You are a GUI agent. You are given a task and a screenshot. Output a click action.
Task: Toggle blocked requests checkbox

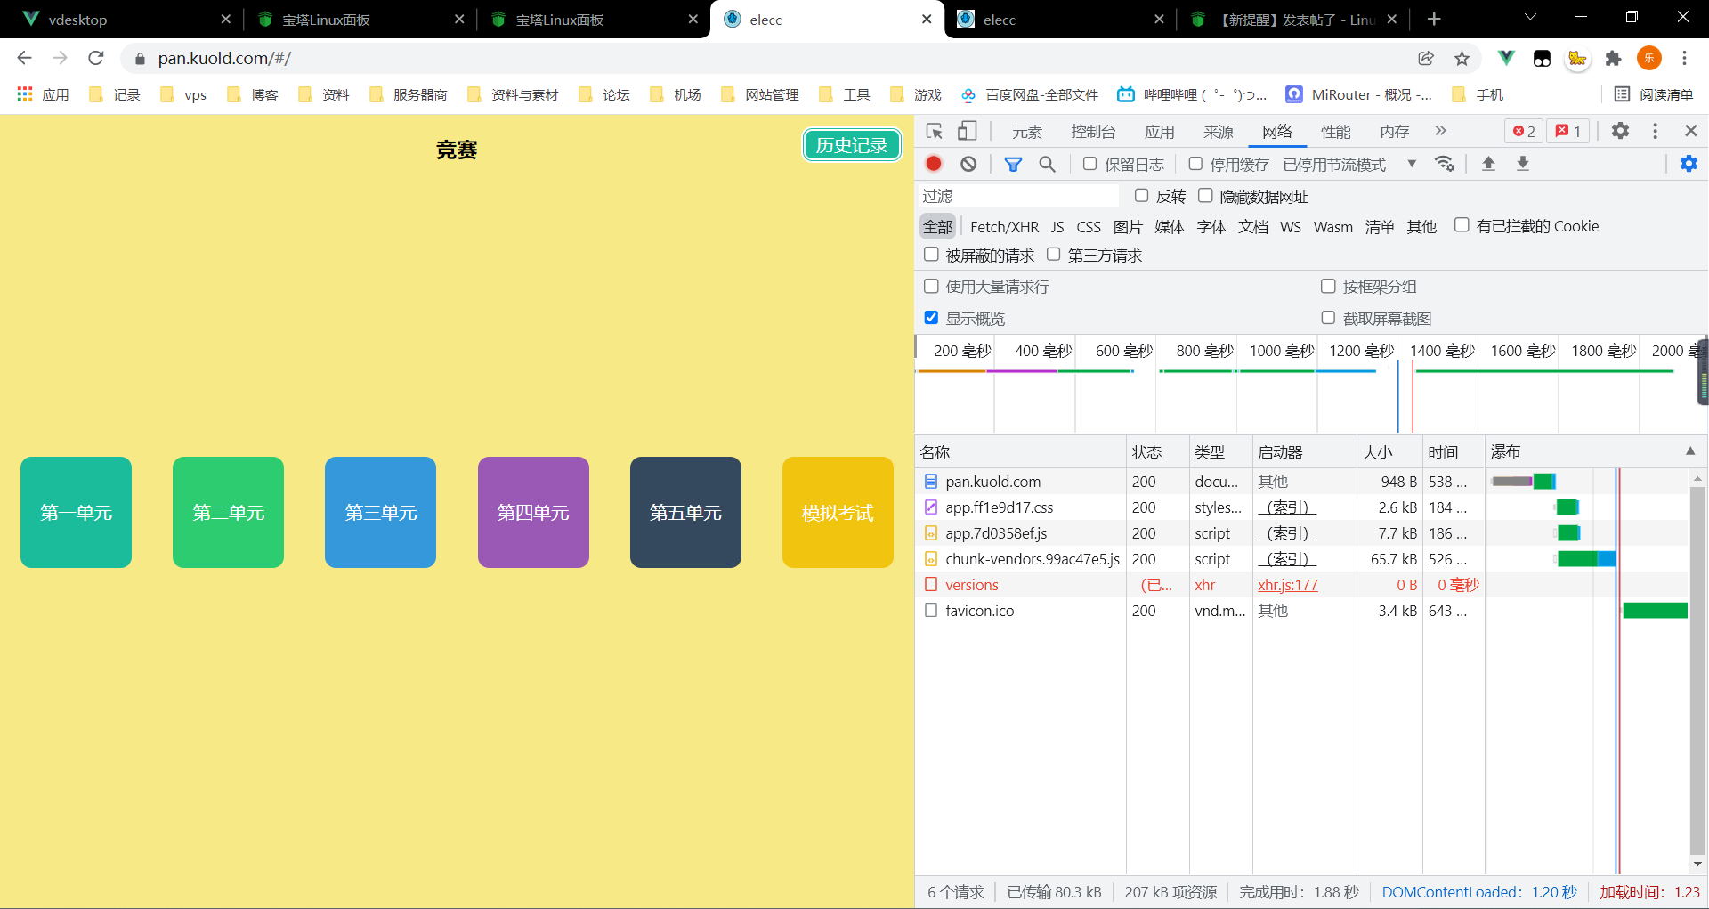point(931,255)
